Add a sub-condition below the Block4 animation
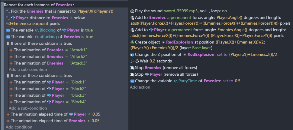Viewport: 293px width, 130px height. [x=28, y=108]
